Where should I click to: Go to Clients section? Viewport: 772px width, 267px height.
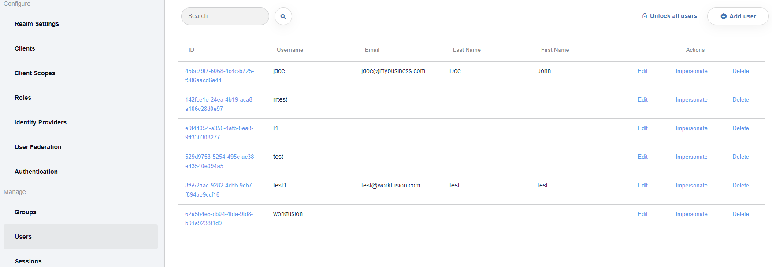(25, 48)
